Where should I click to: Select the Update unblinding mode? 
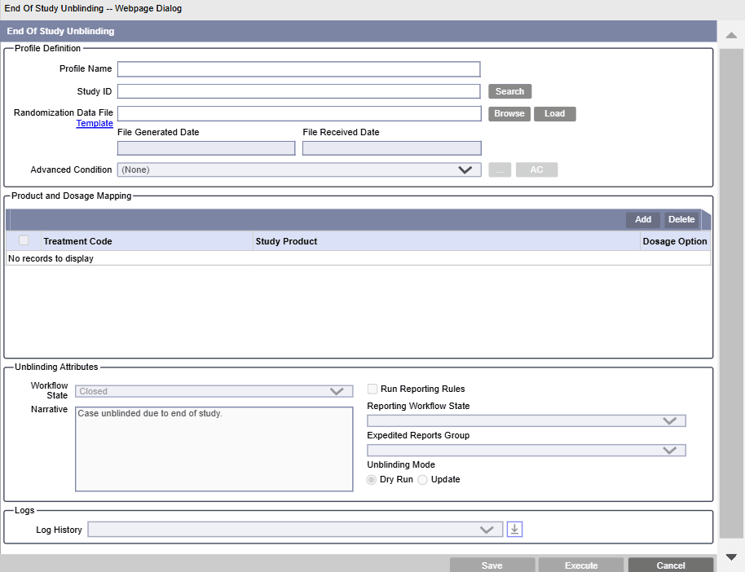point(422,480)
